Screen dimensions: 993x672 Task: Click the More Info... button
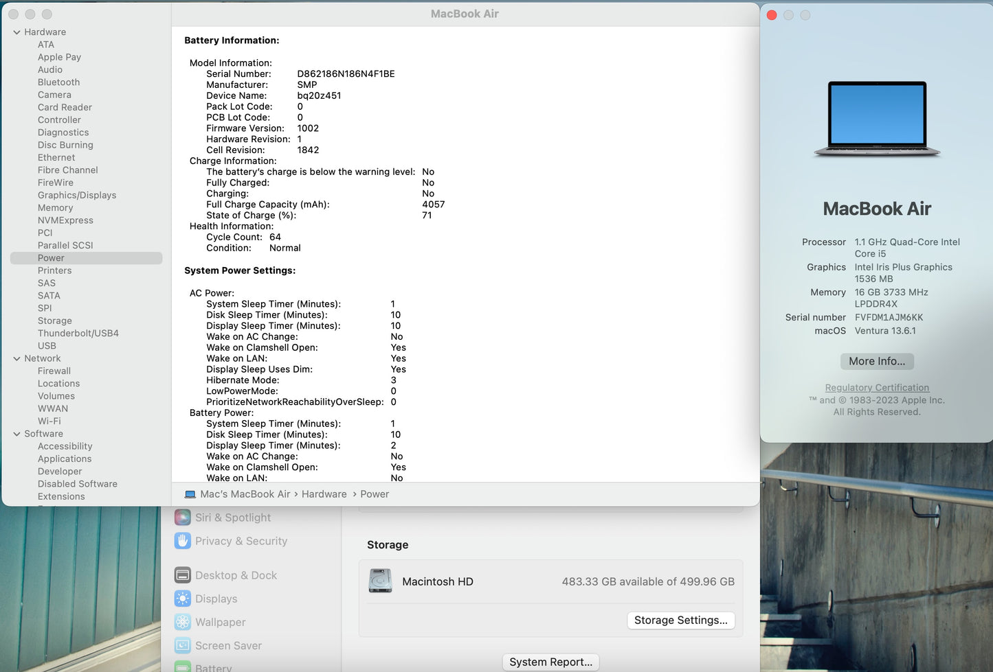pos(876,361)
